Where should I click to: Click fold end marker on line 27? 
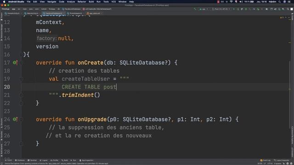tap(21, 143)
